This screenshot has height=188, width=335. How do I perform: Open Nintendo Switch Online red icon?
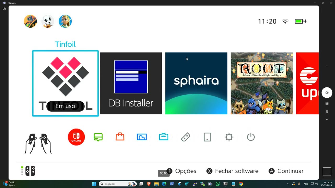(x=76, y=137)
